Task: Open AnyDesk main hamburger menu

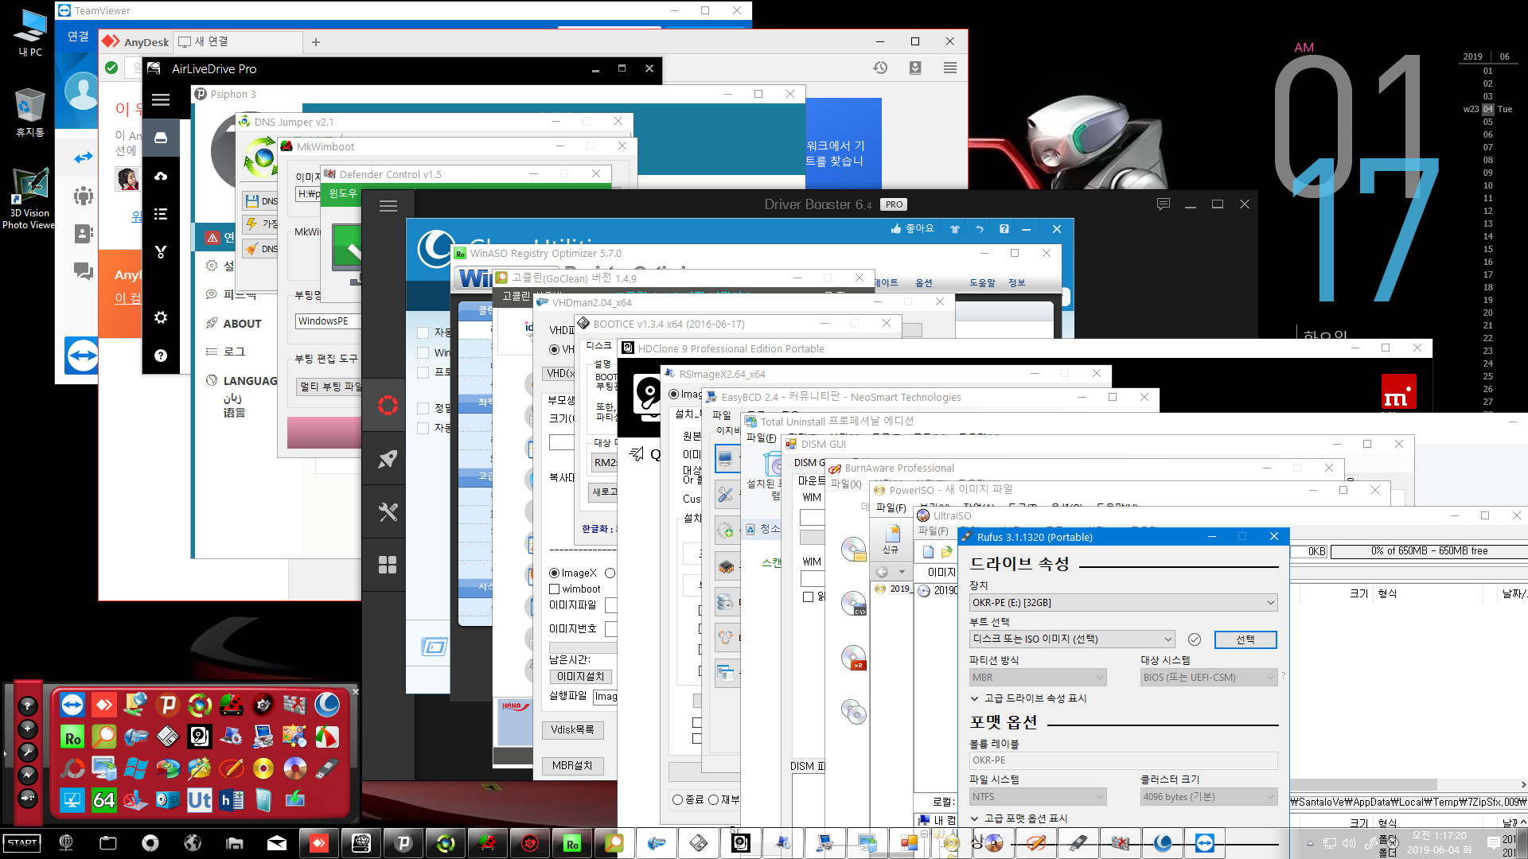Action: (950, 68)
